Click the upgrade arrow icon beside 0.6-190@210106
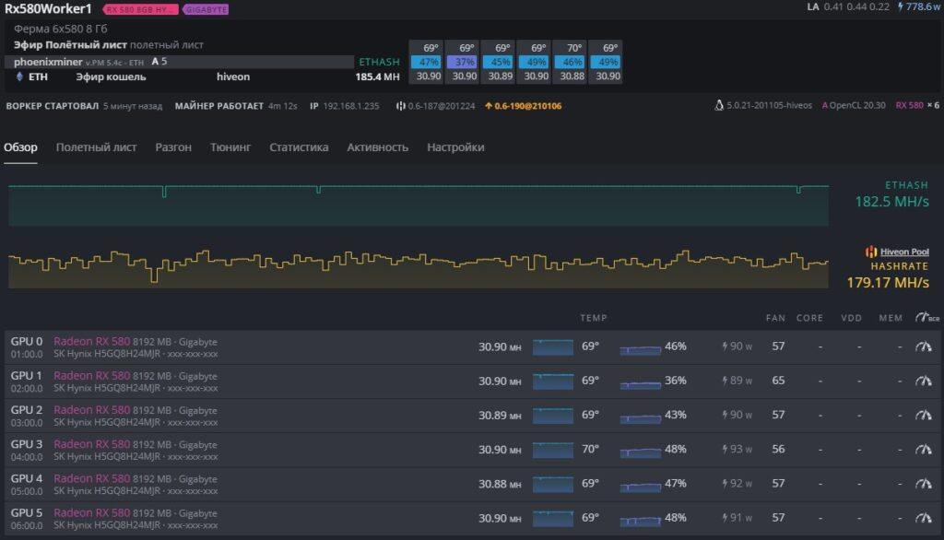The height and width of the screenshot is (540, 944). click(489, 106)
